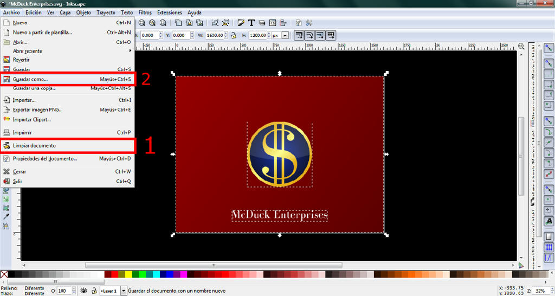This screenshot has height=296, width=555.
Task: Toggle snap to page border button
Action: [x=548, y=236]
